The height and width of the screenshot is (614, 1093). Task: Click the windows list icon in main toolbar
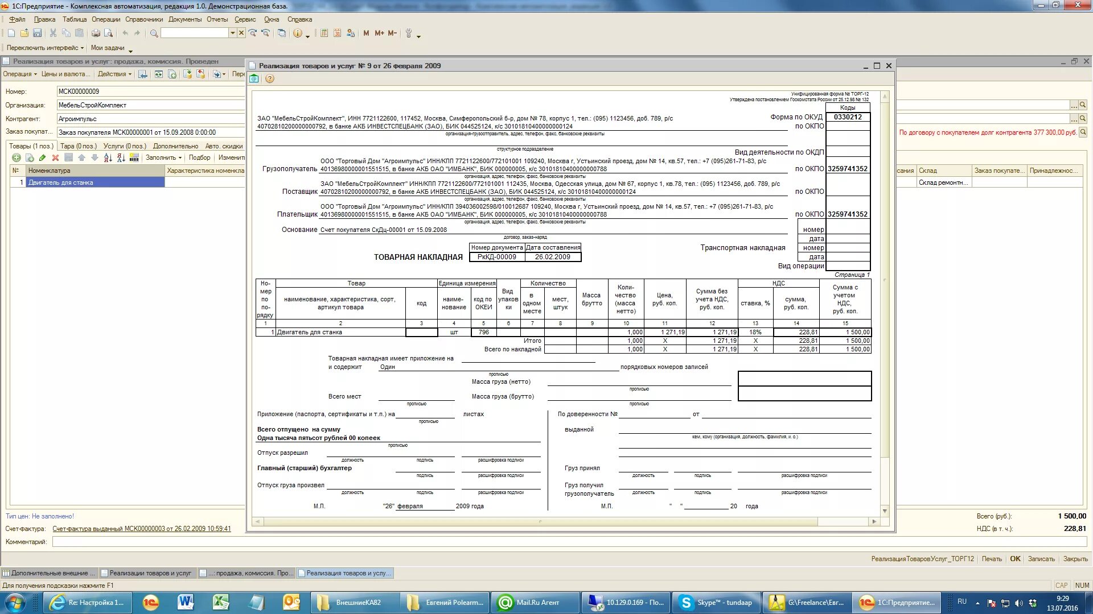click(x=282, y=34)
